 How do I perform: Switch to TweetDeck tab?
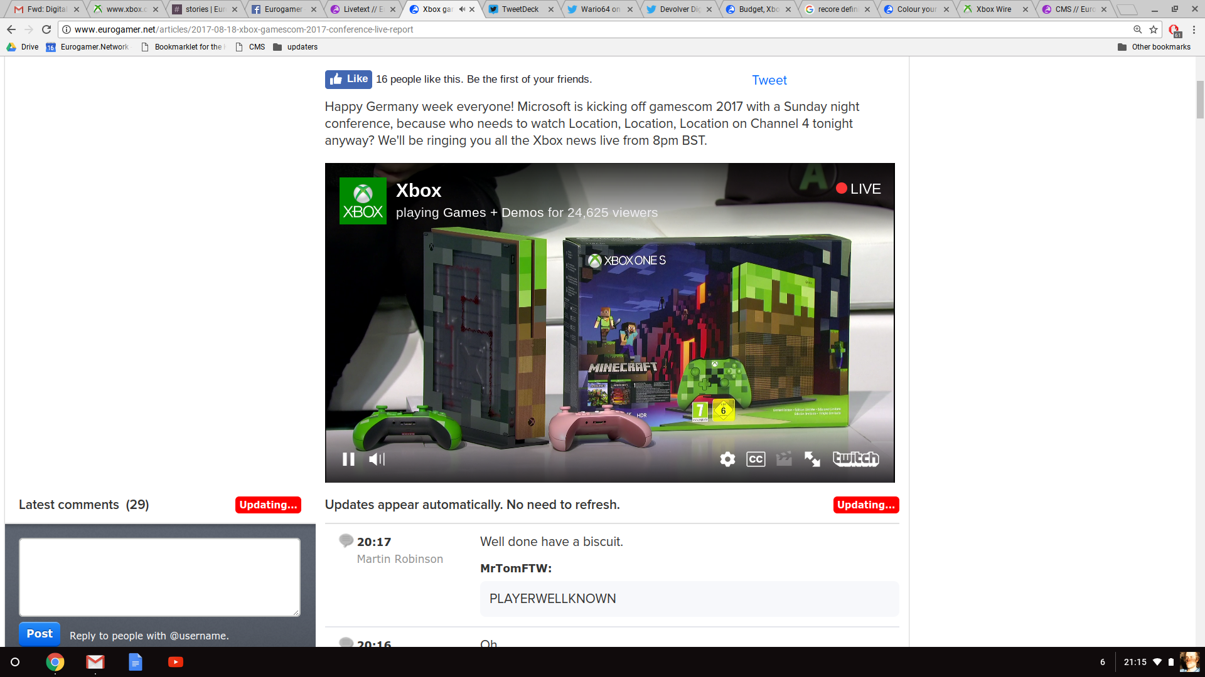coord(520,9)
